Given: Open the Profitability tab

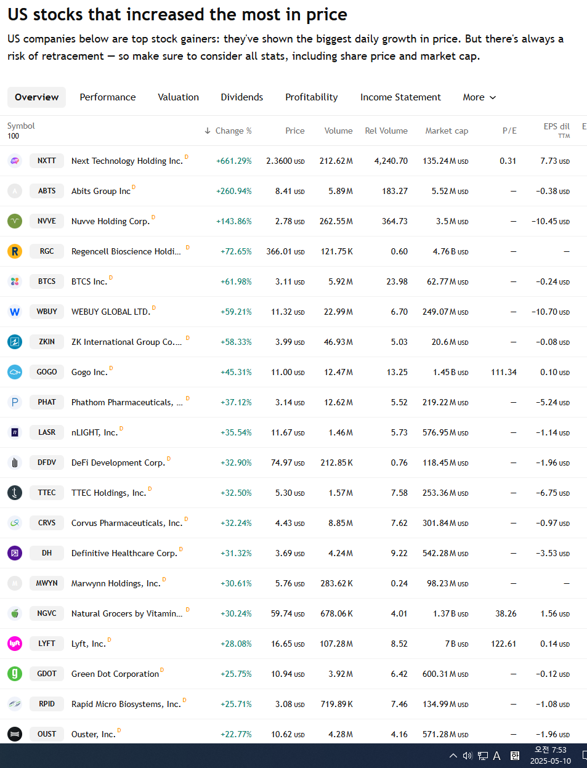Looking at the screenshot, I should coord(312,97).
